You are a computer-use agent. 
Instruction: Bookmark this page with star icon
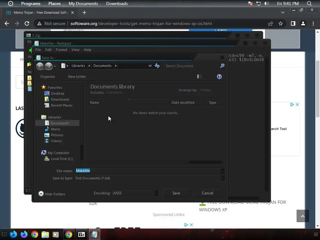281,23
